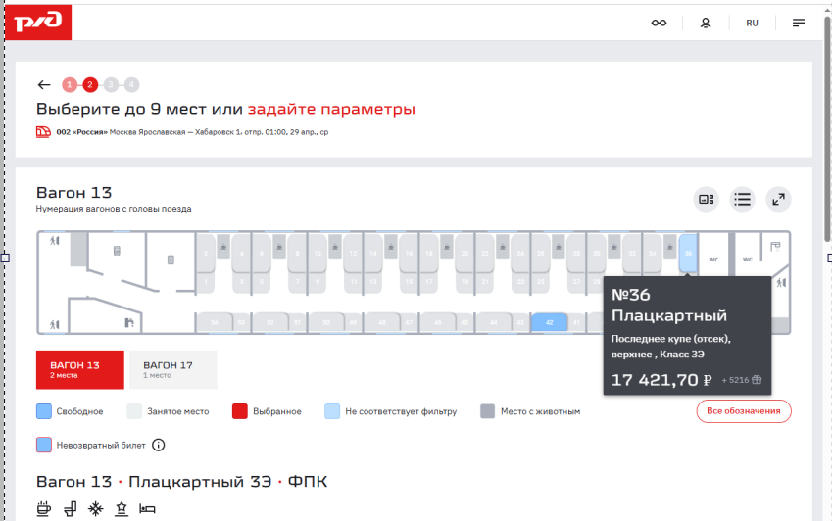832x521 pixels.
Task: Select free seat 42 on car scheme
Action: (550, 322)
